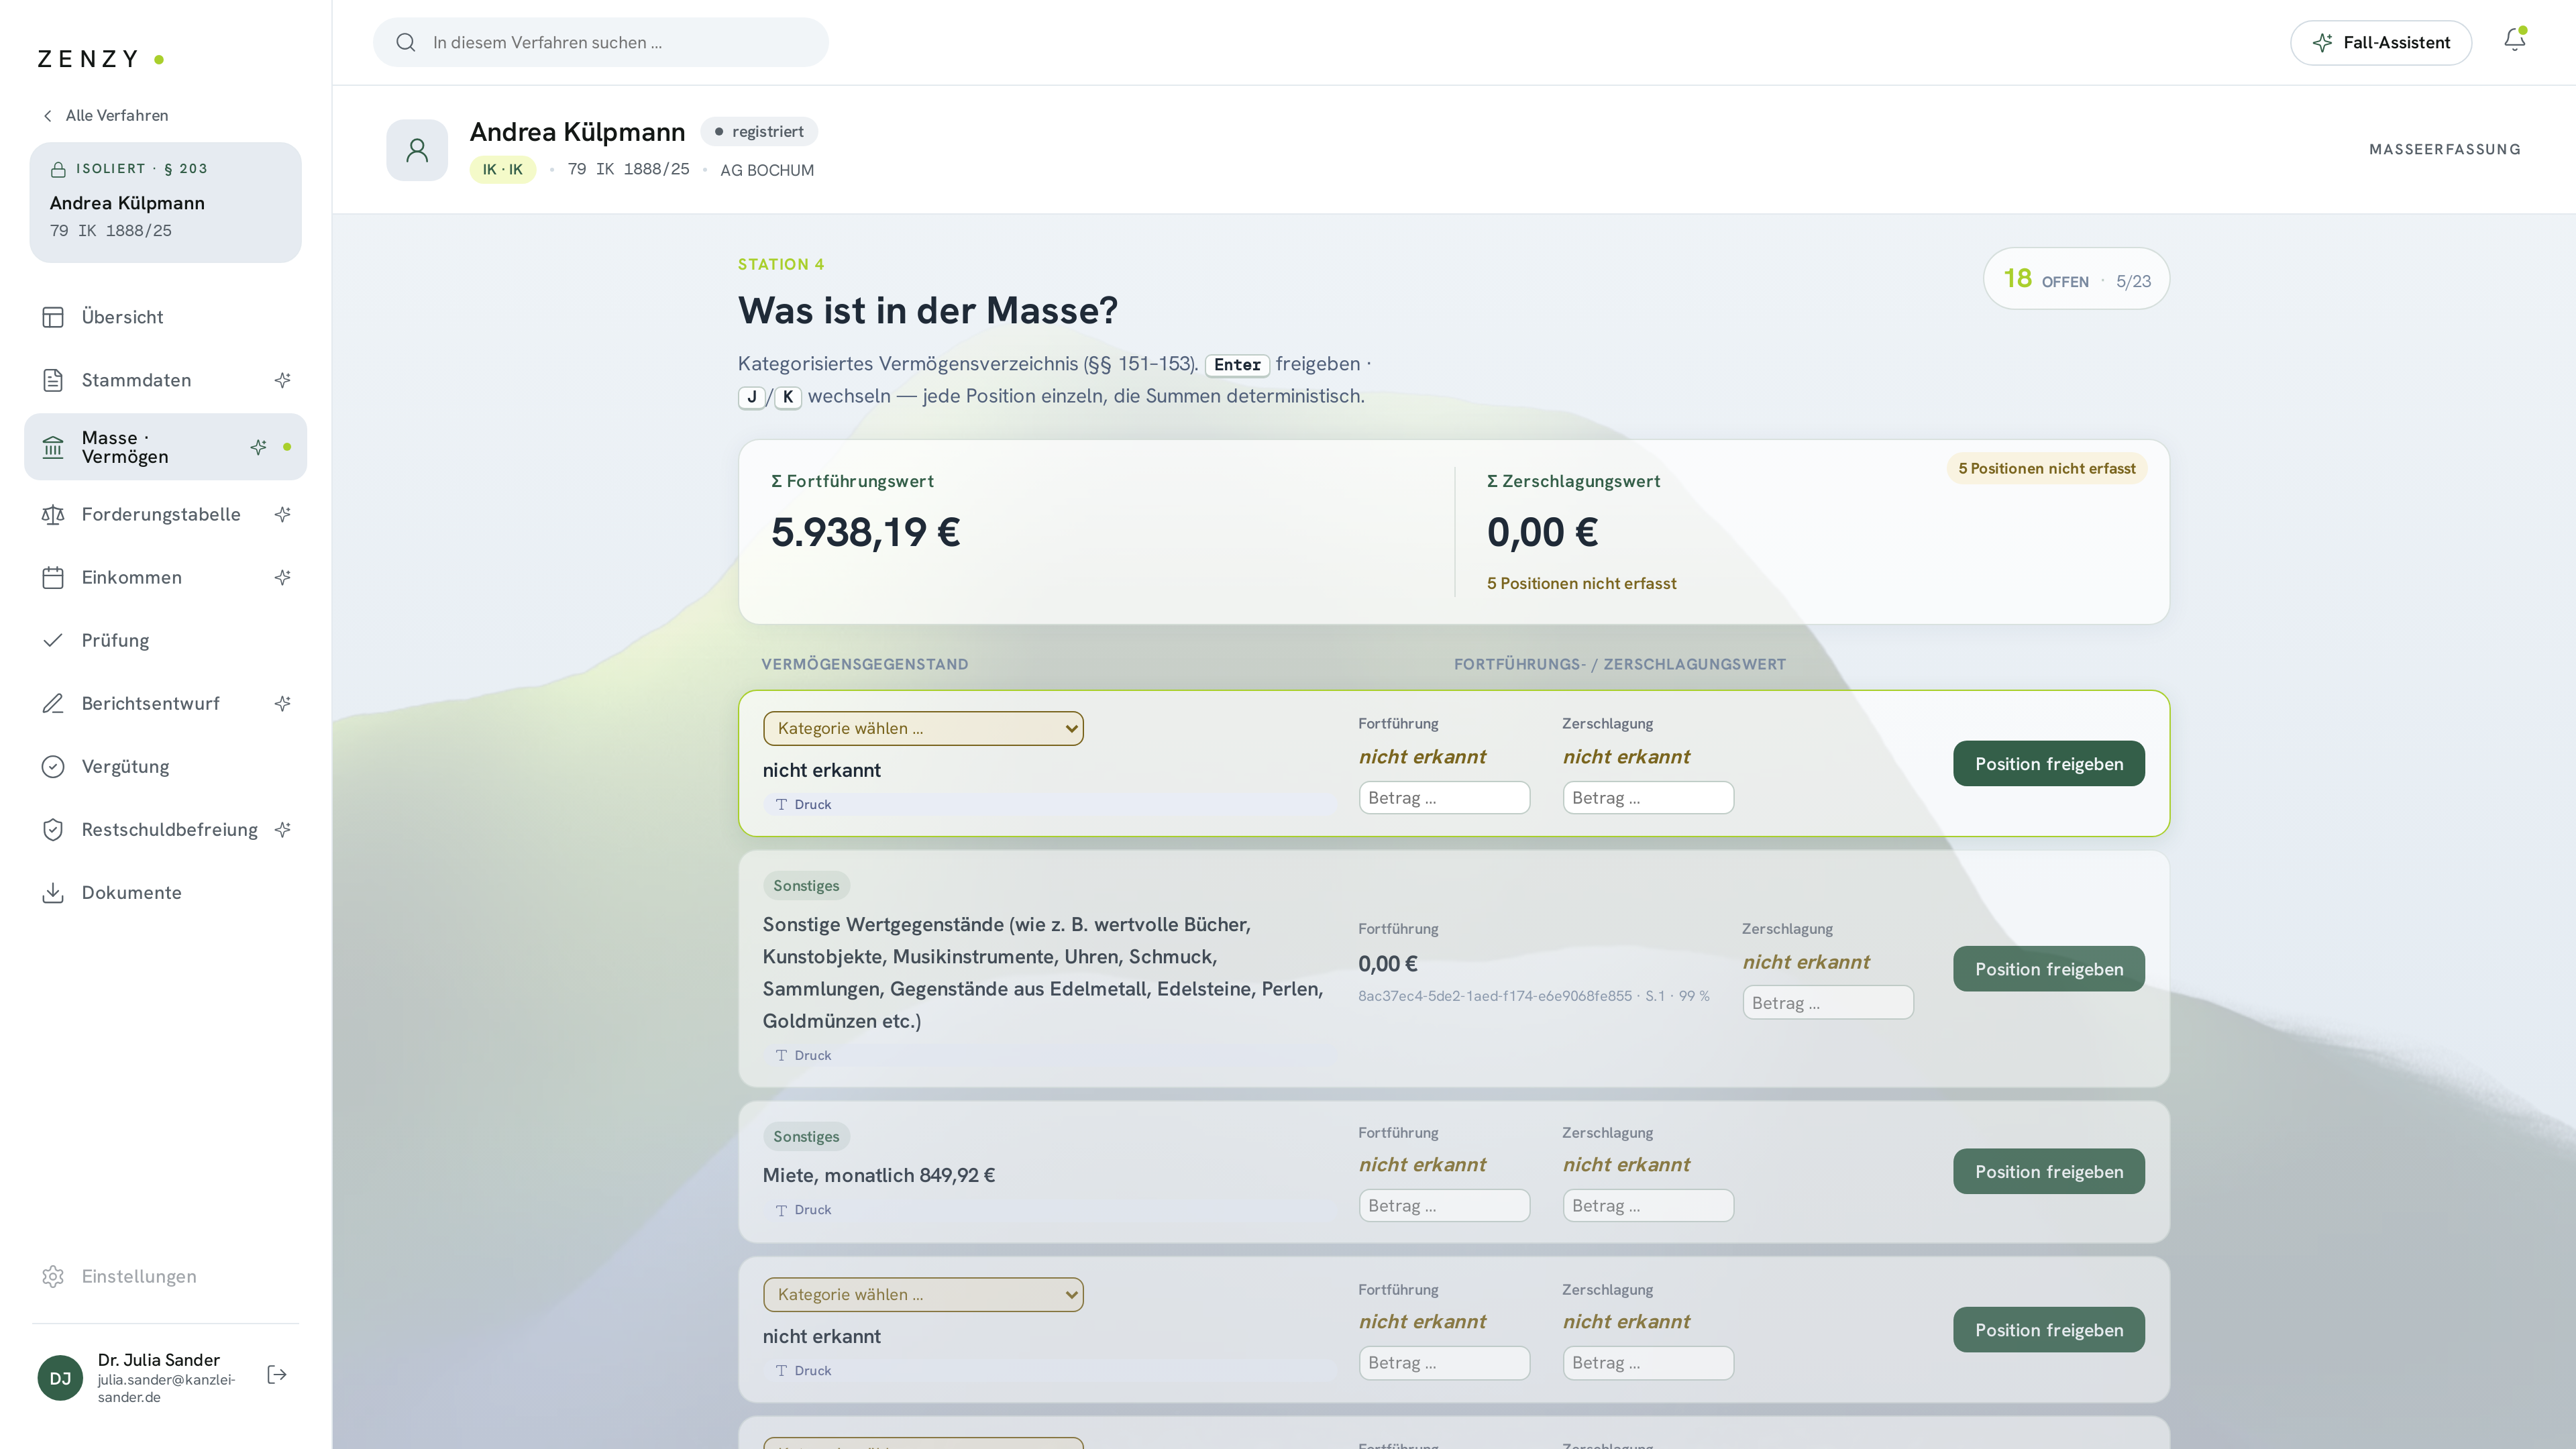Click the Forderungstabelle scales icon
Screen dimensions: 2576x1449
[53, 514]
